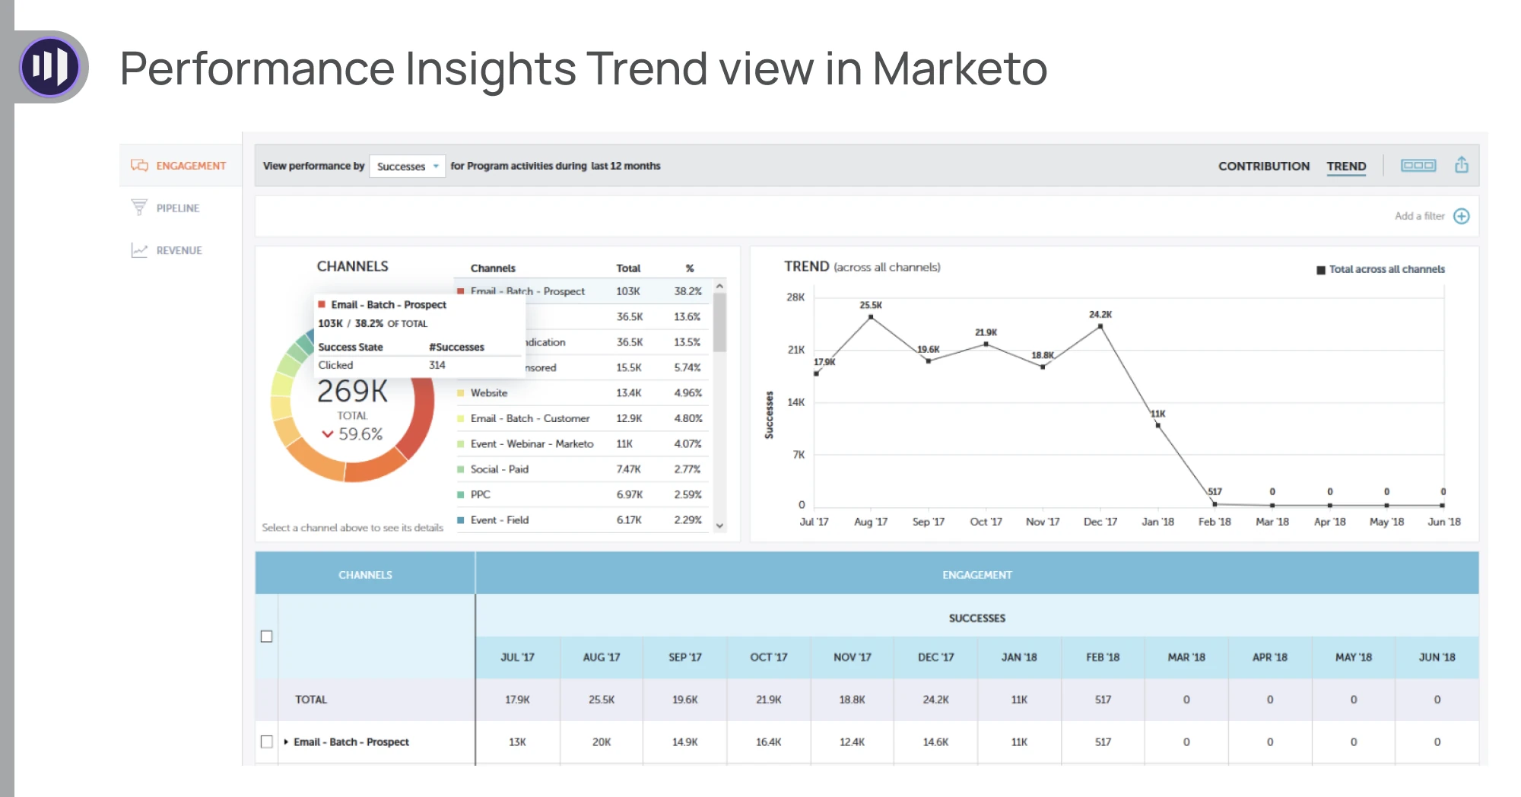Viewport: 1521px width, 797px height.
Task: Select the Email - Batch - Customer row
Action: click(582, 418)
